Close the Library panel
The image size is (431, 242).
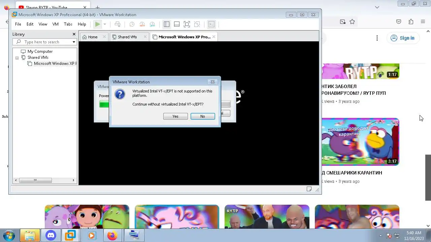click(x=74, y=34)
